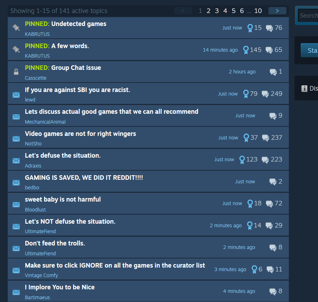
Task: Open thread sweet baby is not harmful
Action: point(63,199)
